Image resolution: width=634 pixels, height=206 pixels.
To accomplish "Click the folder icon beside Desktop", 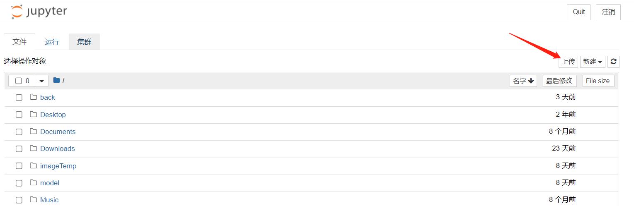I will coord(34,114).
